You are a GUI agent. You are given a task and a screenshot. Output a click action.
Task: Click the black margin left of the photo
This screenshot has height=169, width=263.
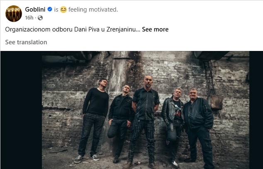pyautogui.click(x=21, y=110)
